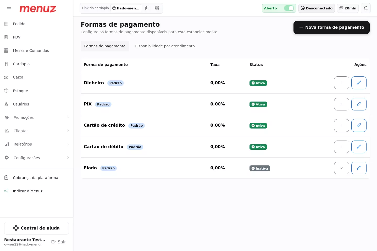
Task: Click the Clientes people icon
Action: [x=7, y=131]
